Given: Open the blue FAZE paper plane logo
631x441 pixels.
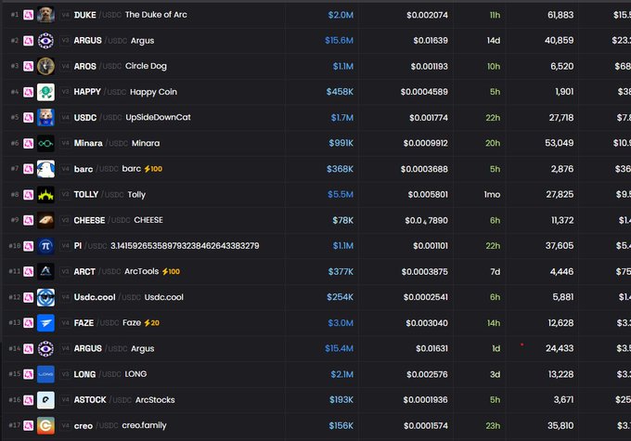Looking at the screenshot, I should [x=45, y=323].
